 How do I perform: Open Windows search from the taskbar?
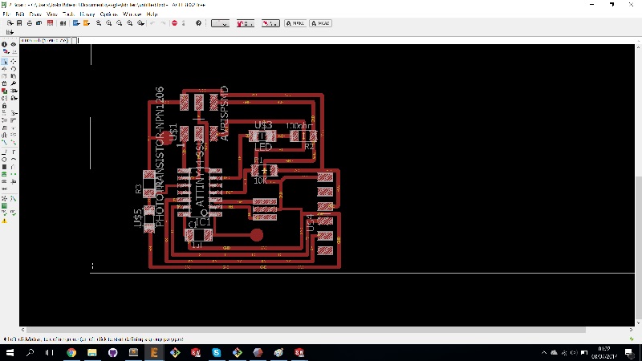point(30,352)
